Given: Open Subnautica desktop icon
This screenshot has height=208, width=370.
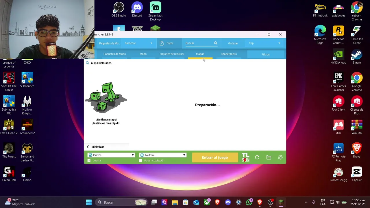Looking at the screenshot, I should (x=27, y=80).
